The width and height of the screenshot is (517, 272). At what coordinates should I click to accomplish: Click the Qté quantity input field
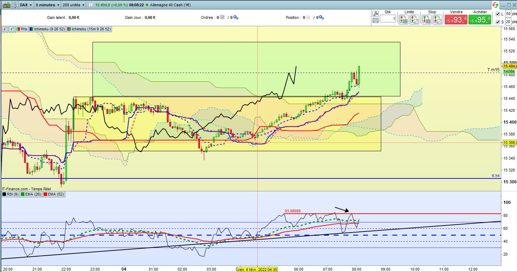388,19
